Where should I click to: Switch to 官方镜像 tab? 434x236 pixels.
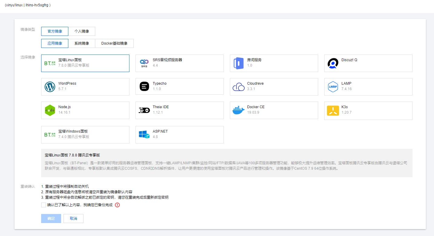[x=55, y=31]
